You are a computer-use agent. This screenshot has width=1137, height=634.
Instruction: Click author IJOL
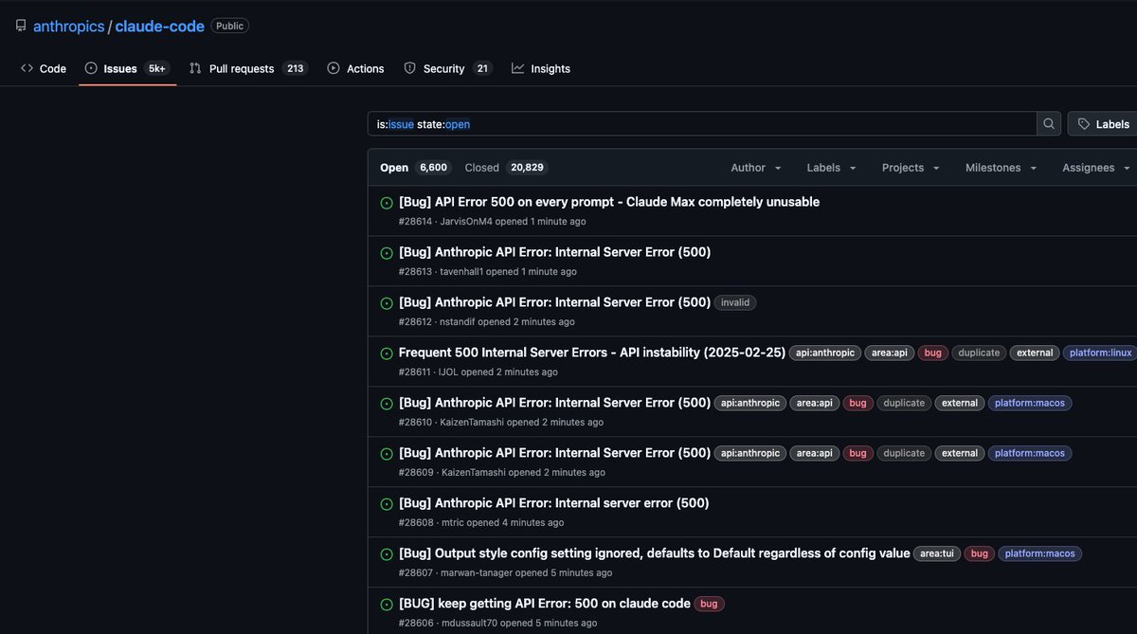(448, 372)
